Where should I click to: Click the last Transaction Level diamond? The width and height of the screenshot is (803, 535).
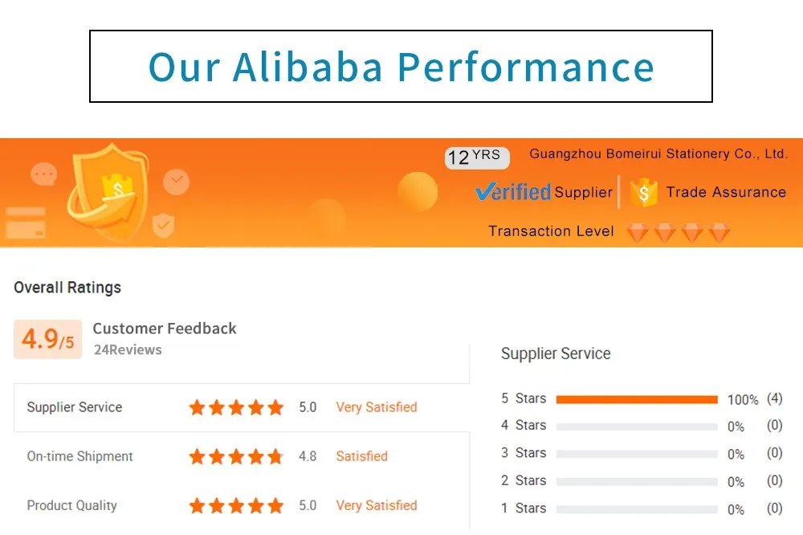[x=718, y=232]
